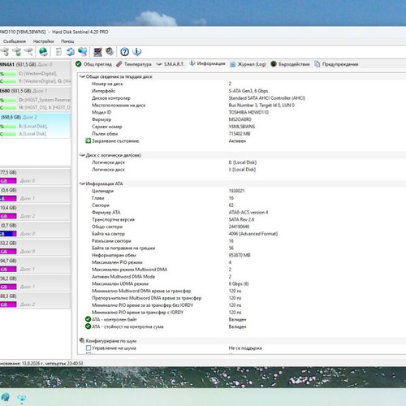Viewport: 406px width, 406px height.
Task: Click the 'Standard SATA AHCI Controller (AHCI)' value
Action: pyautogui.click(x=267, y=98)
